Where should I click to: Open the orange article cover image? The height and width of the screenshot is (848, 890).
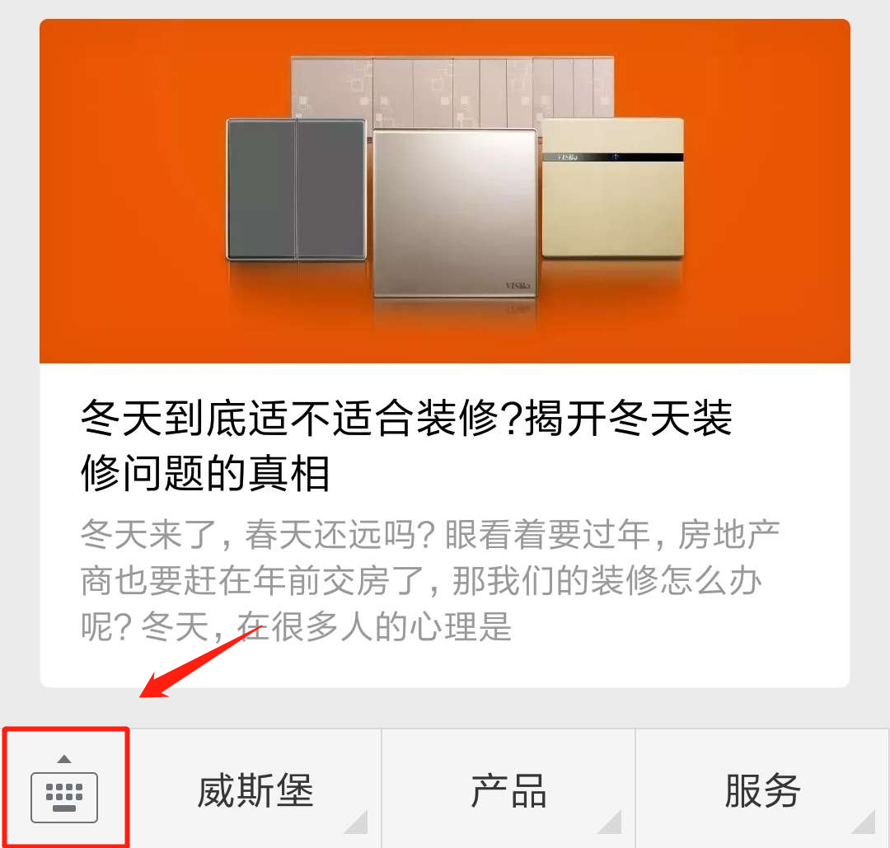pos(445,190)
